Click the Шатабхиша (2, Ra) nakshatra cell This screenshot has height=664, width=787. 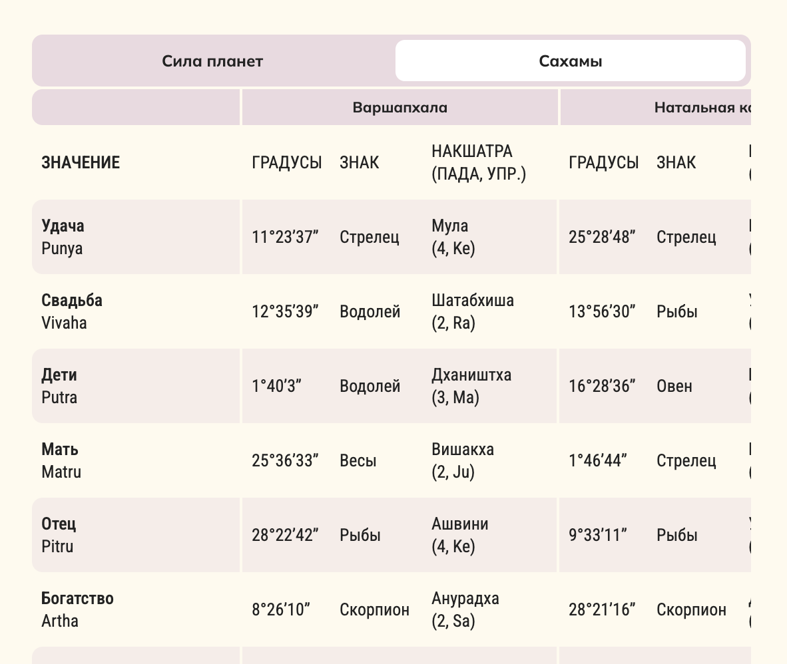pos(473,311)
